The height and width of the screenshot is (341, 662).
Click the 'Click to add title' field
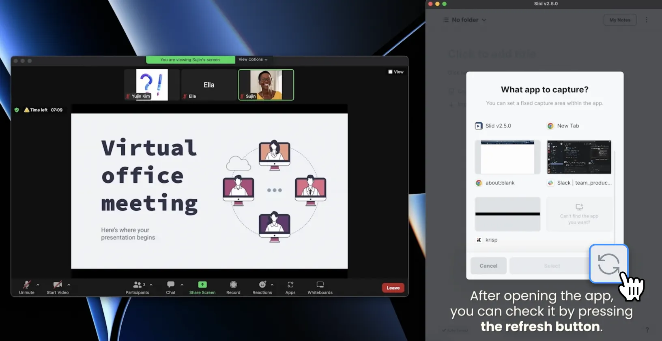[x=492, y=53]
